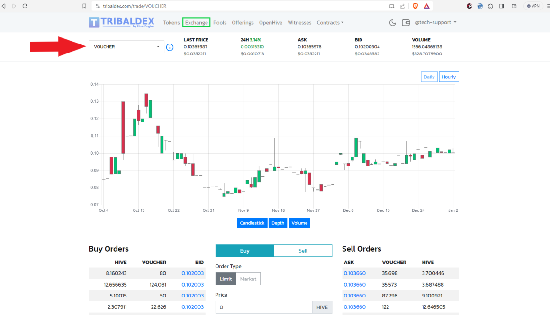Reload the page with the refresh icon

coord(25,6)
